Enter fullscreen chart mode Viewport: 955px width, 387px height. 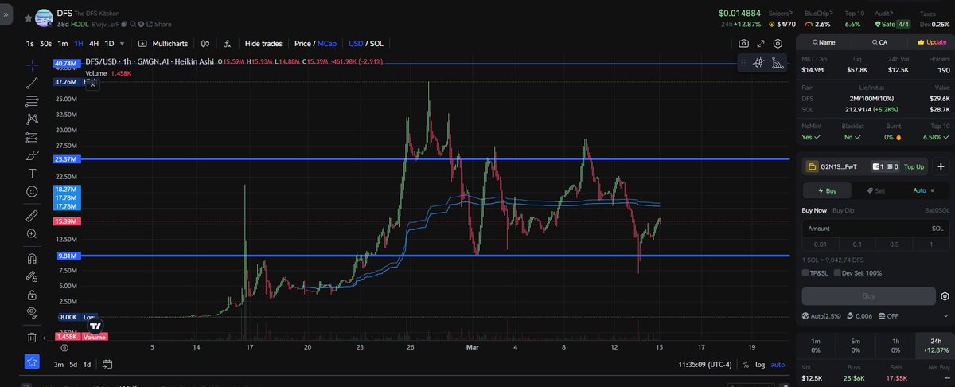[x=761, y=44]
